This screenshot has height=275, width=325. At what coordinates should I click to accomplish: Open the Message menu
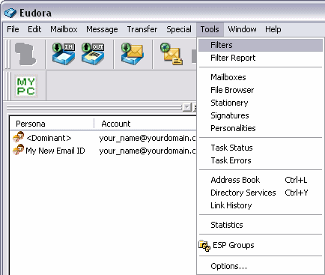[x=102, y=29]
